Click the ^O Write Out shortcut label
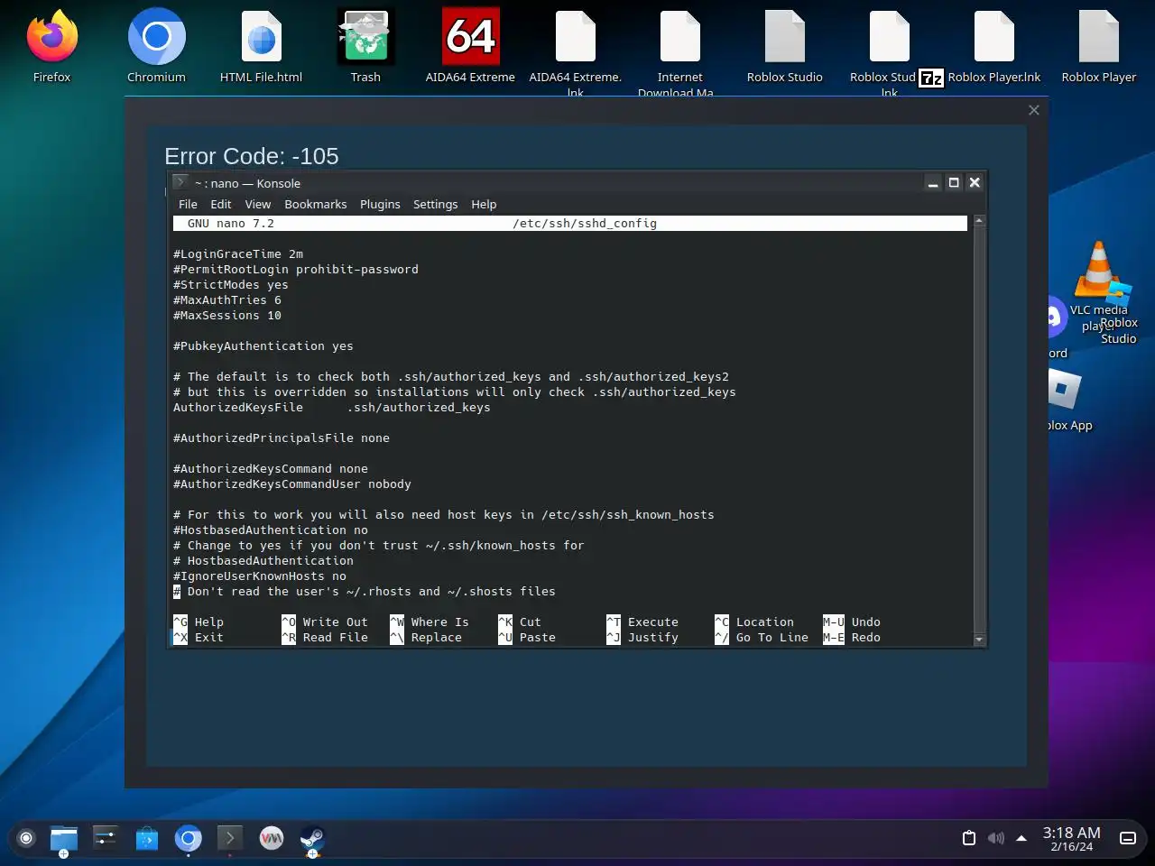 pos(325,622)
